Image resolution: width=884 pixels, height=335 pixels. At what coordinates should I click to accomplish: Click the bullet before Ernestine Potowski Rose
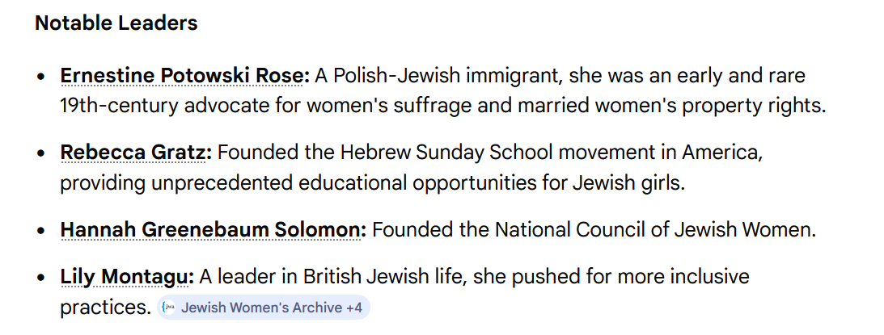pyautogui.click(x=41, y=77)
